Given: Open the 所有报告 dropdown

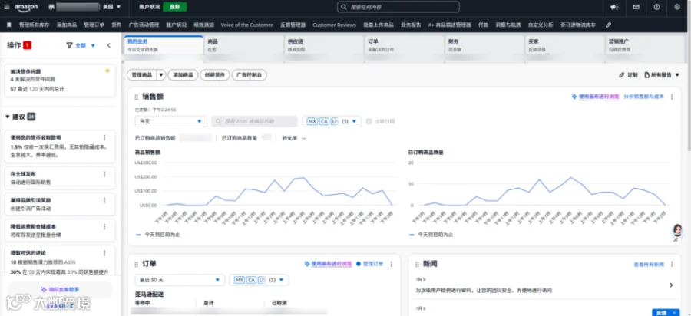Looking at the screenshot, I should coord(662,75).
